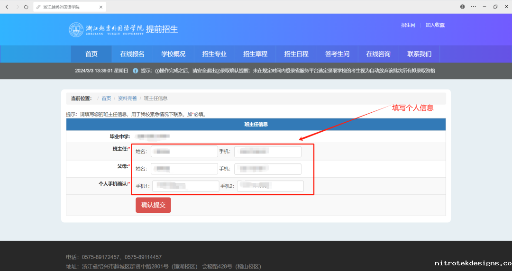Click the 提前招生 header title
This screenshot has width=512, height=271.
pyautogui.click(x=162, y=29)
